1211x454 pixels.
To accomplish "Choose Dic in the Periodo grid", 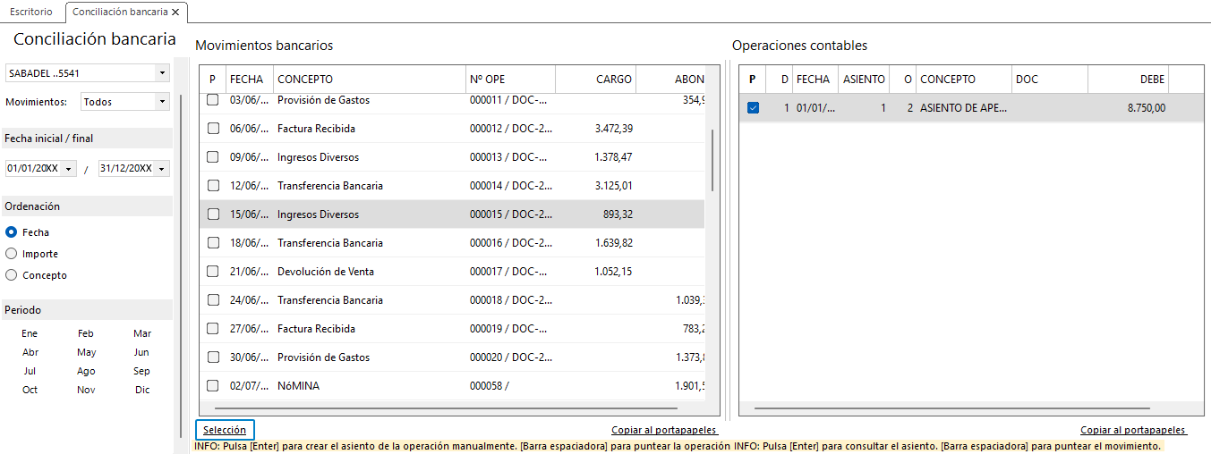I will click(142, 390).
